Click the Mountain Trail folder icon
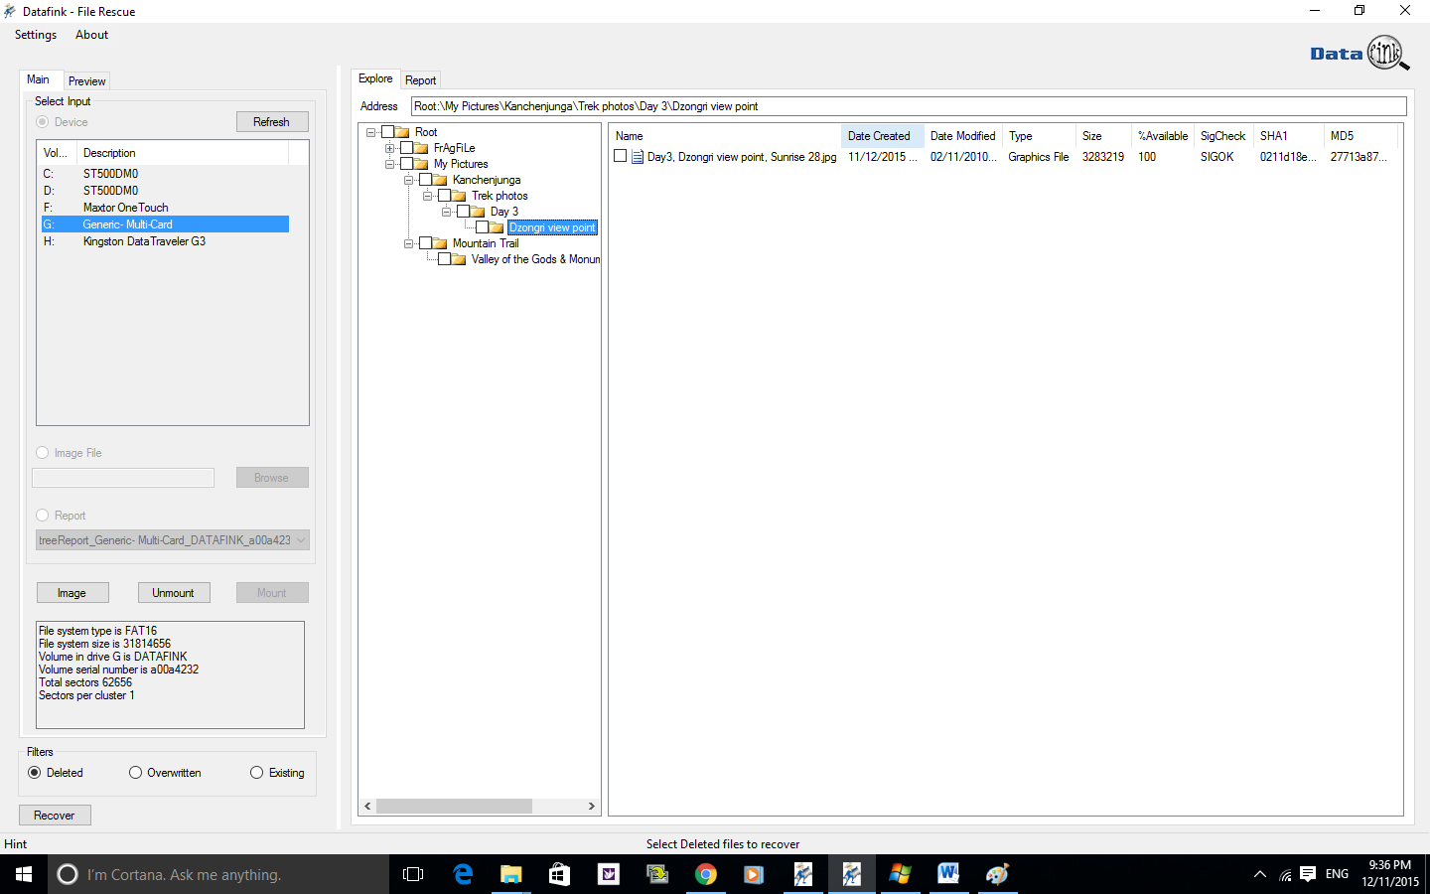The image size is (1430, 894). click(x=440, y=243)
